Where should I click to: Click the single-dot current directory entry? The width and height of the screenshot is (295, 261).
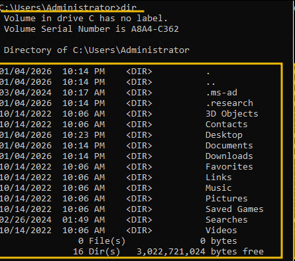pyautogui.click(x=208, y=73)
